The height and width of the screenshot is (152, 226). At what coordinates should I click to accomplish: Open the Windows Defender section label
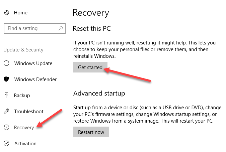pyautogui.click(x=35, y=80)
